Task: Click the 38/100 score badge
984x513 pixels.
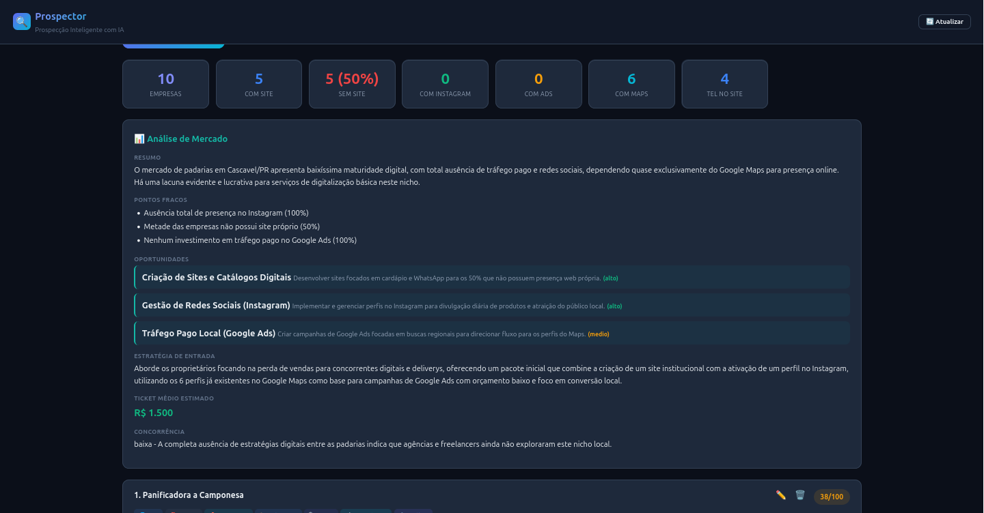Action: 831,497
